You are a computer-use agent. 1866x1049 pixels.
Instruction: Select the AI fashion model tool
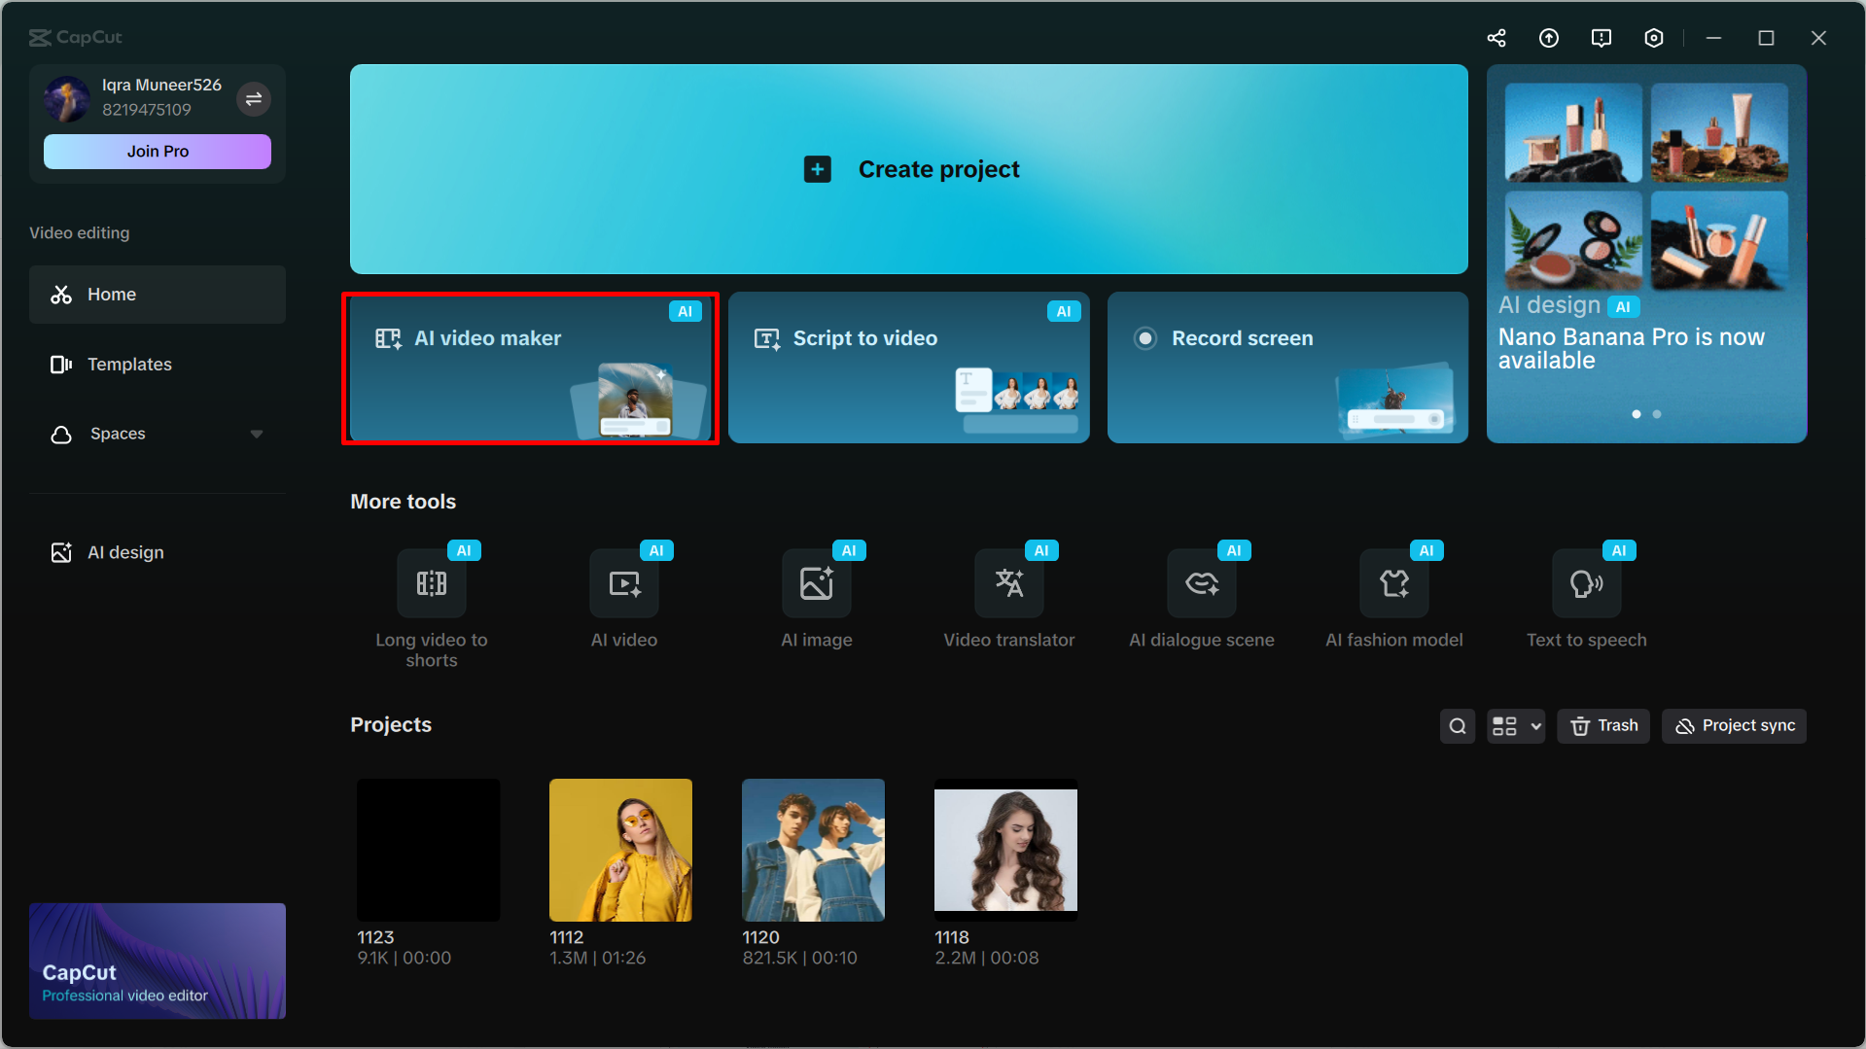tap(1393, 583)
